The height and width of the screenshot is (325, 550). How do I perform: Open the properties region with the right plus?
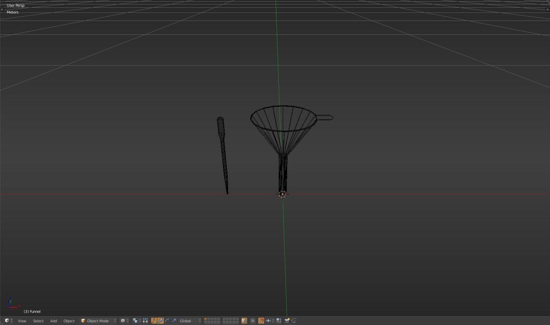pyautogui.click(x=548, y=9)
